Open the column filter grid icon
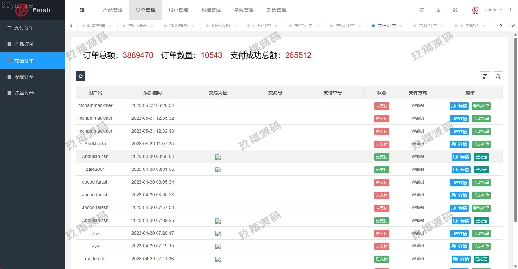Screen dimensions: 518x269 point(485,76)
